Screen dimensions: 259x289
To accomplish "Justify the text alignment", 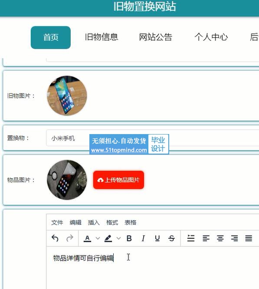I will tap(249, 238).
